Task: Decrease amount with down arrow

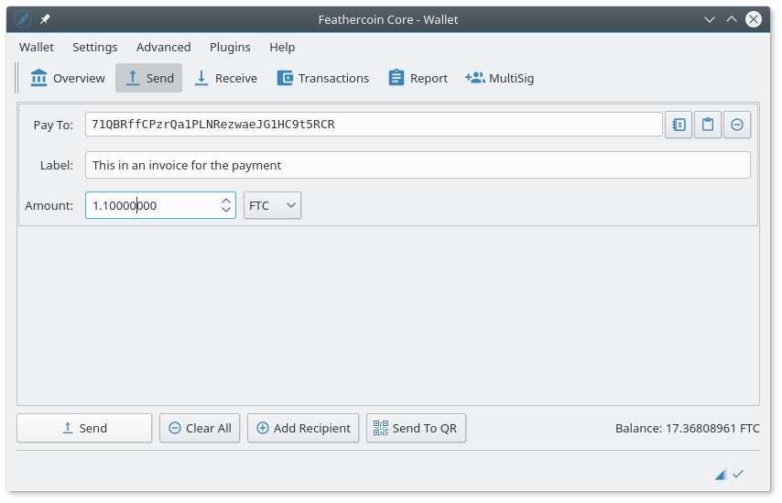Action: click(226, 210)
